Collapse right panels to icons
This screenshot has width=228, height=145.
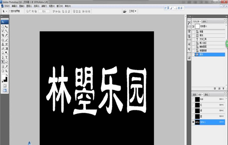point(226,16)
